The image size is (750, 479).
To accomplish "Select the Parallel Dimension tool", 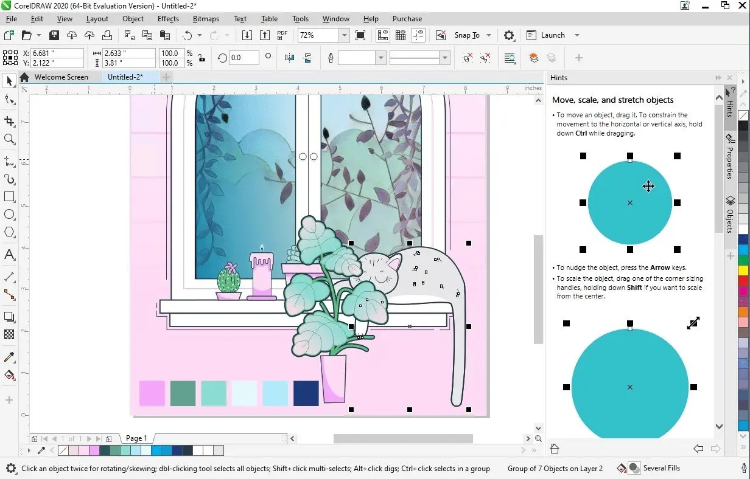I will tap(9, 277).
